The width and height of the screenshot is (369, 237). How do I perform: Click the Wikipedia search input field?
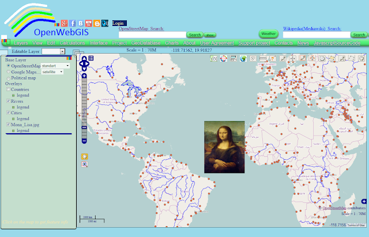tap(317, 35)
